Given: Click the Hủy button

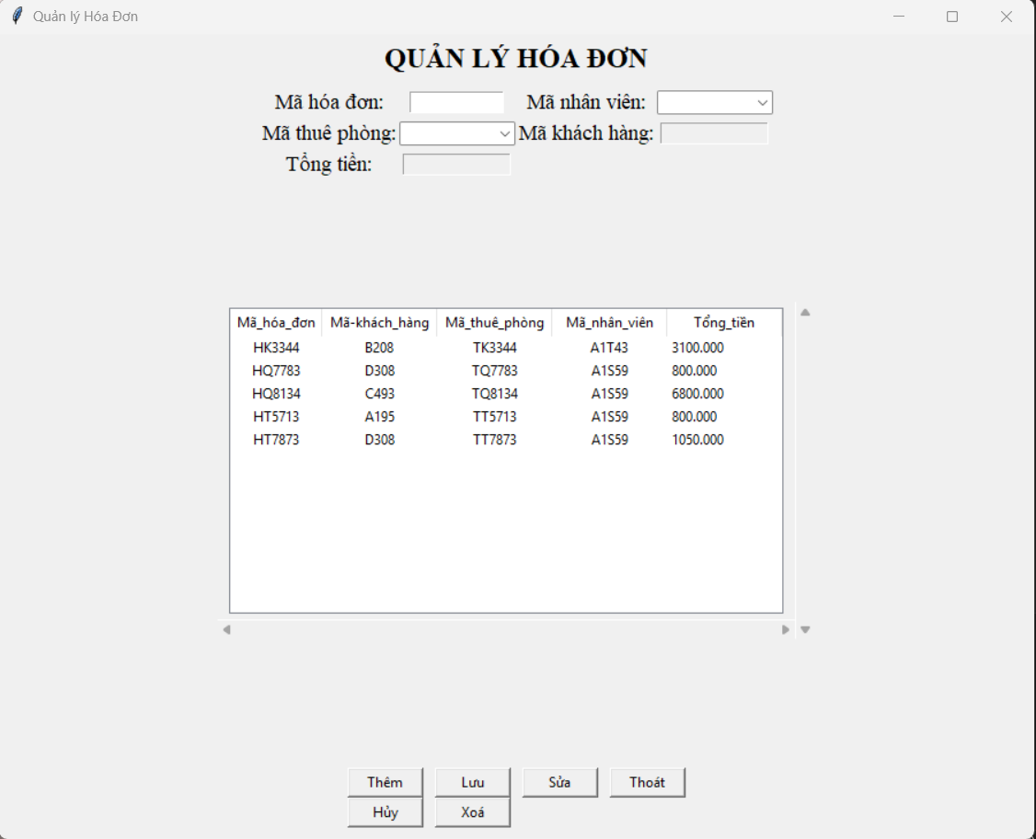Looking at the screenshot, I should (x=386, y=812).
